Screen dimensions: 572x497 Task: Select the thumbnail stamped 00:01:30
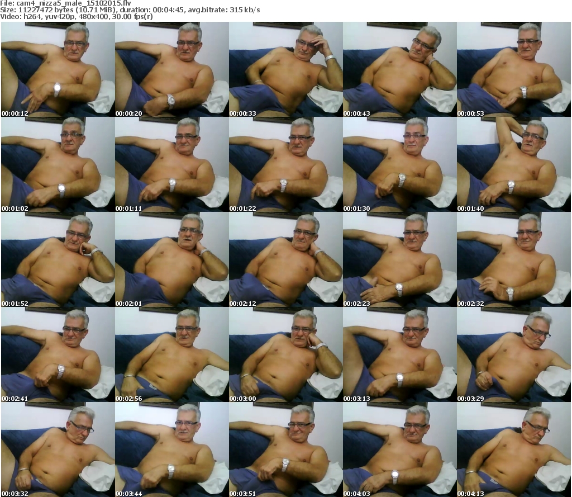(x=400, y=164)
